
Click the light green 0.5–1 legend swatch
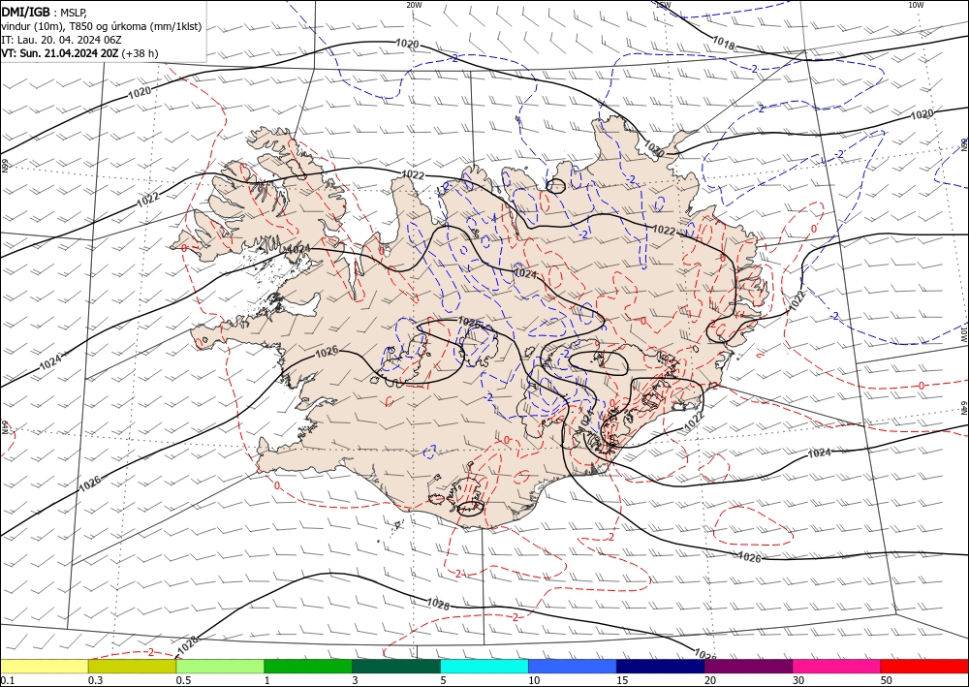point(220,666)
